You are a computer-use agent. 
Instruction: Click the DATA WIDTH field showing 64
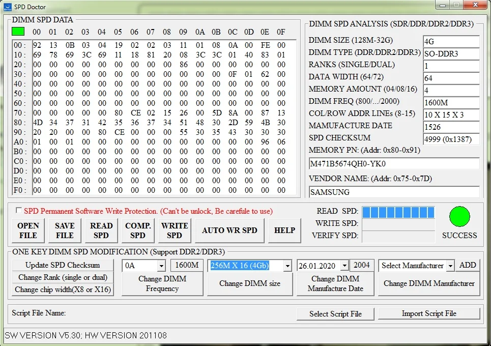point(451,78)
